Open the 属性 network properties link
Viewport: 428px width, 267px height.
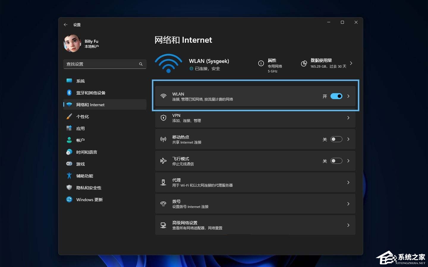tap(271, 61)
